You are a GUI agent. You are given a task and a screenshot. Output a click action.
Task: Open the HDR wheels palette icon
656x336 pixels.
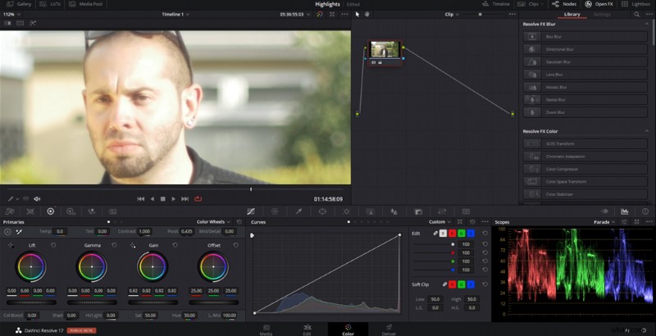click(x=71, y=211)
